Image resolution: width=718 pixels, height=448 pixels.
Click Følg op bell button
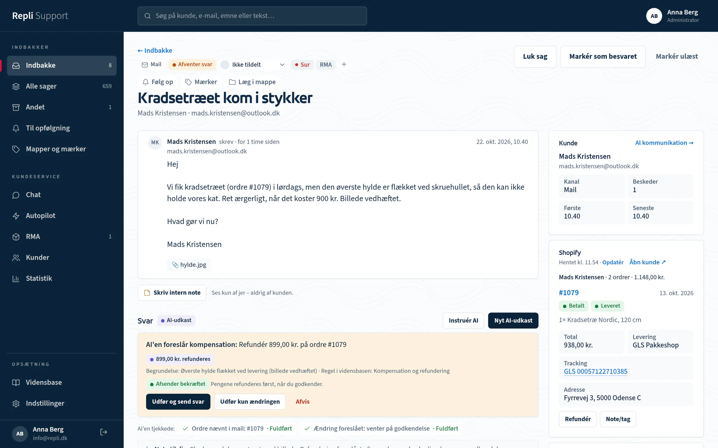coord(158,82)
